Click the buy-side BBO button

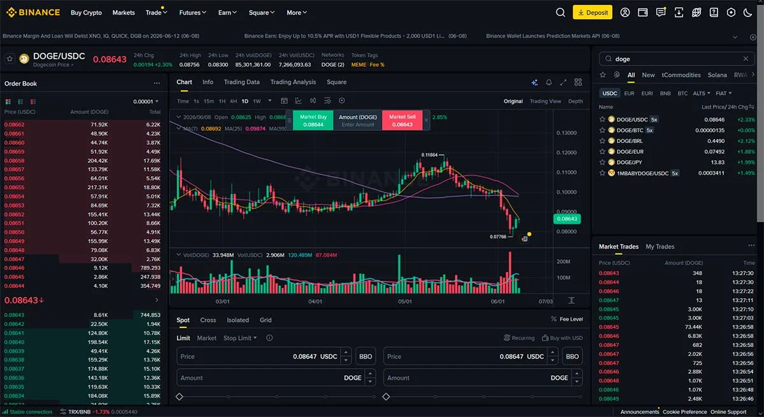pyautogui.click(x=365, y=357)
